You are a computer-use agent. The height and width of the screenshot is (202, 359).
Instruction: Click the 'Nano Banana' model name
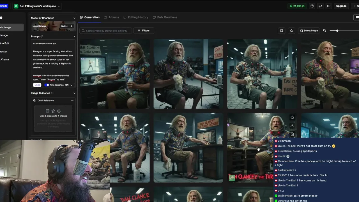39,26
